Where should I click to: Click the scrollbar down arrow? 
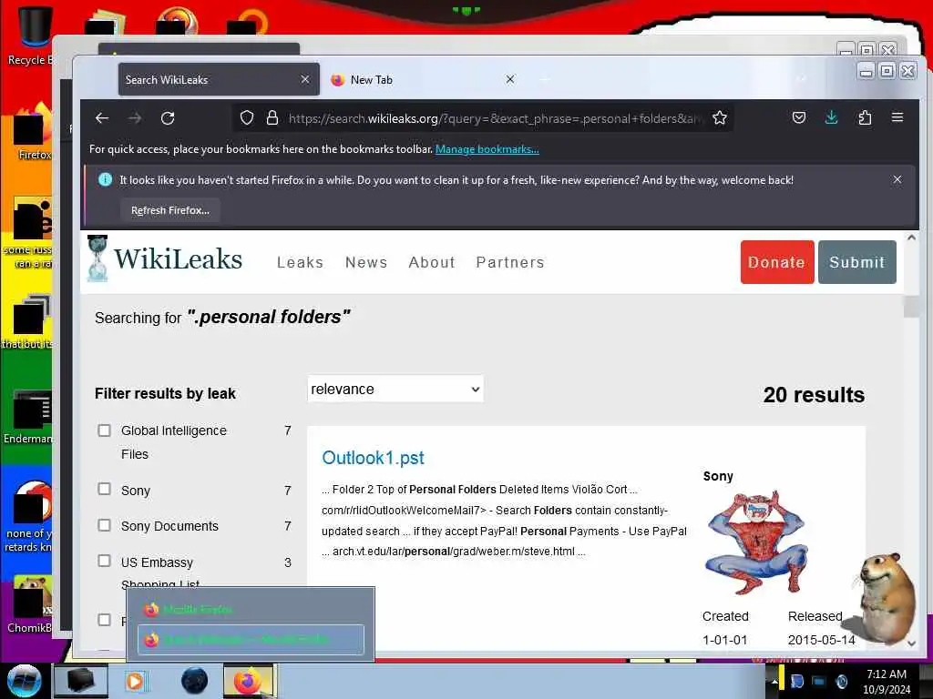[911, 643]
